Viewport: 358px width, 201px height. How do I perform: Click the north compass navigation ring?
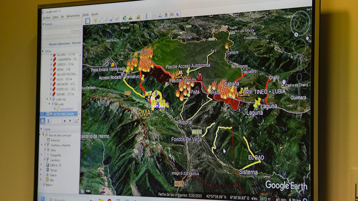click(300, 24)
